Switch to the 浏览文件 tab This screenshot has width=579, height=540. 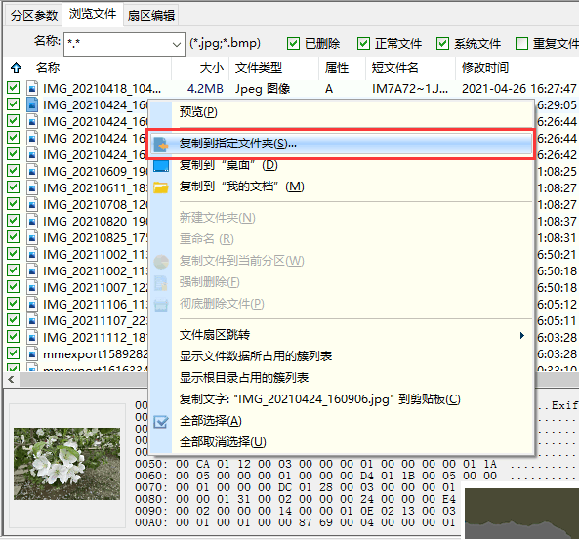coord(93,14)
